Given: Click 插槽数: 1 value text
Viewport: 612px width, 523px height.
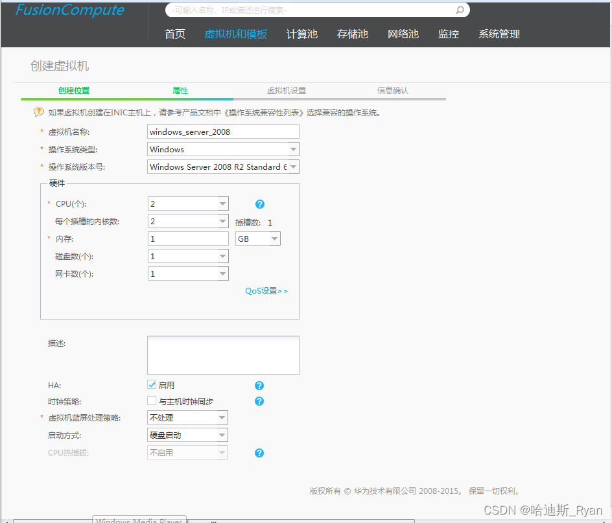Looking at the screenshot, I should coord(253,223).
